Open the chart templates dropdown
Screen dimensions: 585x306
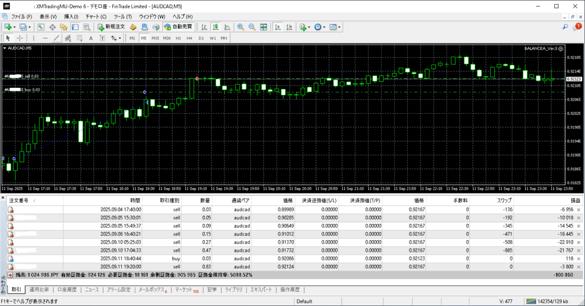pyautogui.click(x=340, y=27)
